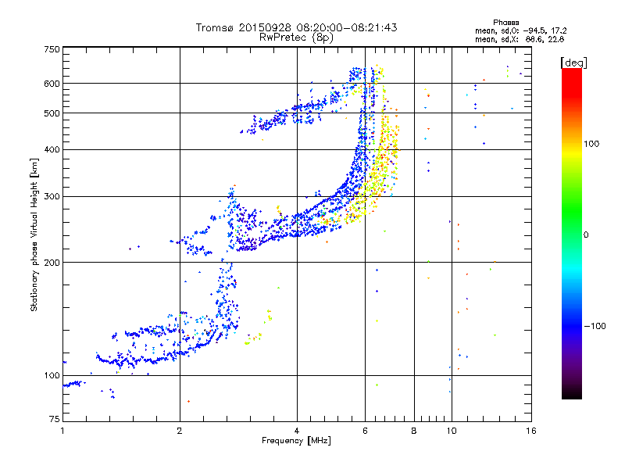Screen dimensions: 625x469
Task: Click the x-axis '10' tick label
Action: (x=452, y=431)
